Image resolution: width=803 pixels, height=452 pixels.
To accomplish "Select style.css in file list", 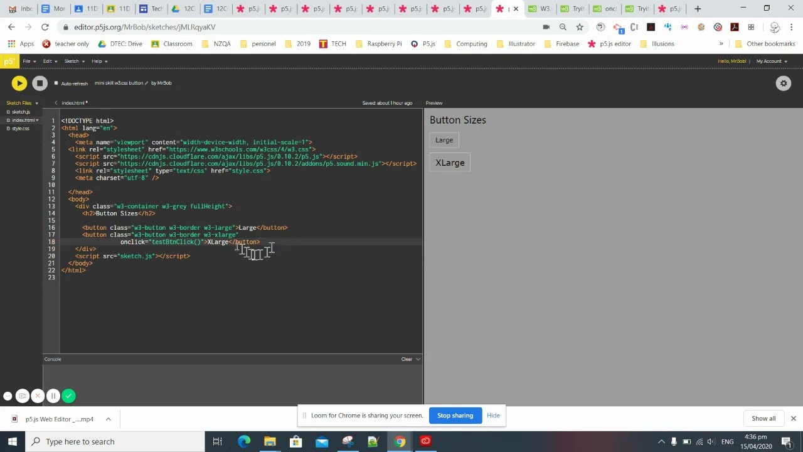I will tap(20, 128).
